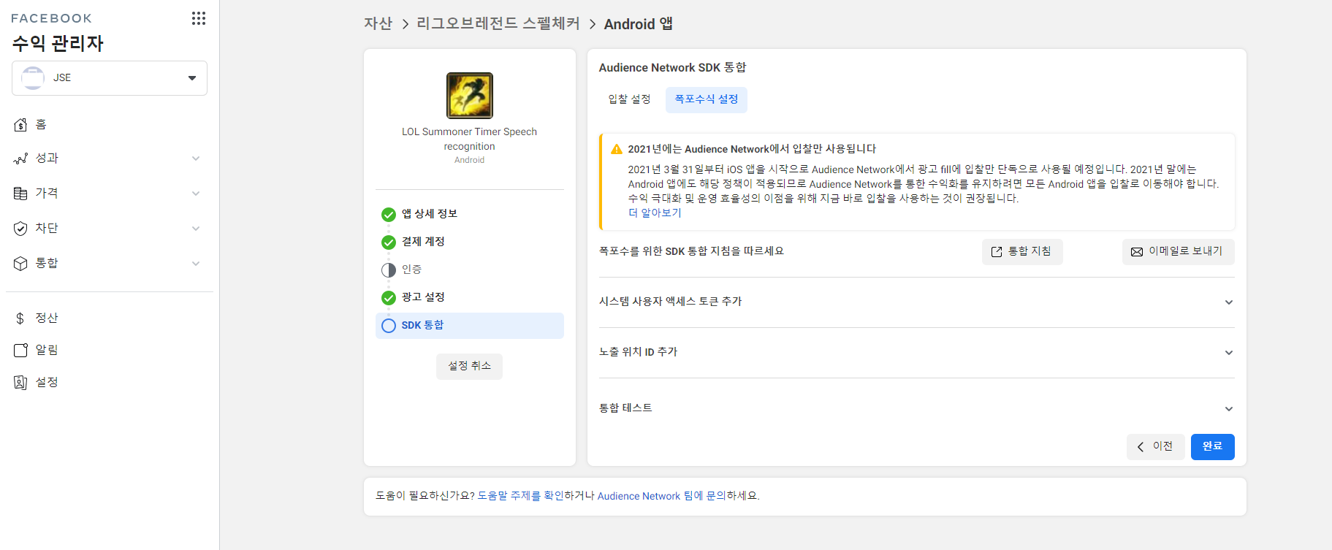This screenshot has height=550, width=1332.
Task: Click the Android 앱 breadcrumb text
Action: tap(638, 24)
